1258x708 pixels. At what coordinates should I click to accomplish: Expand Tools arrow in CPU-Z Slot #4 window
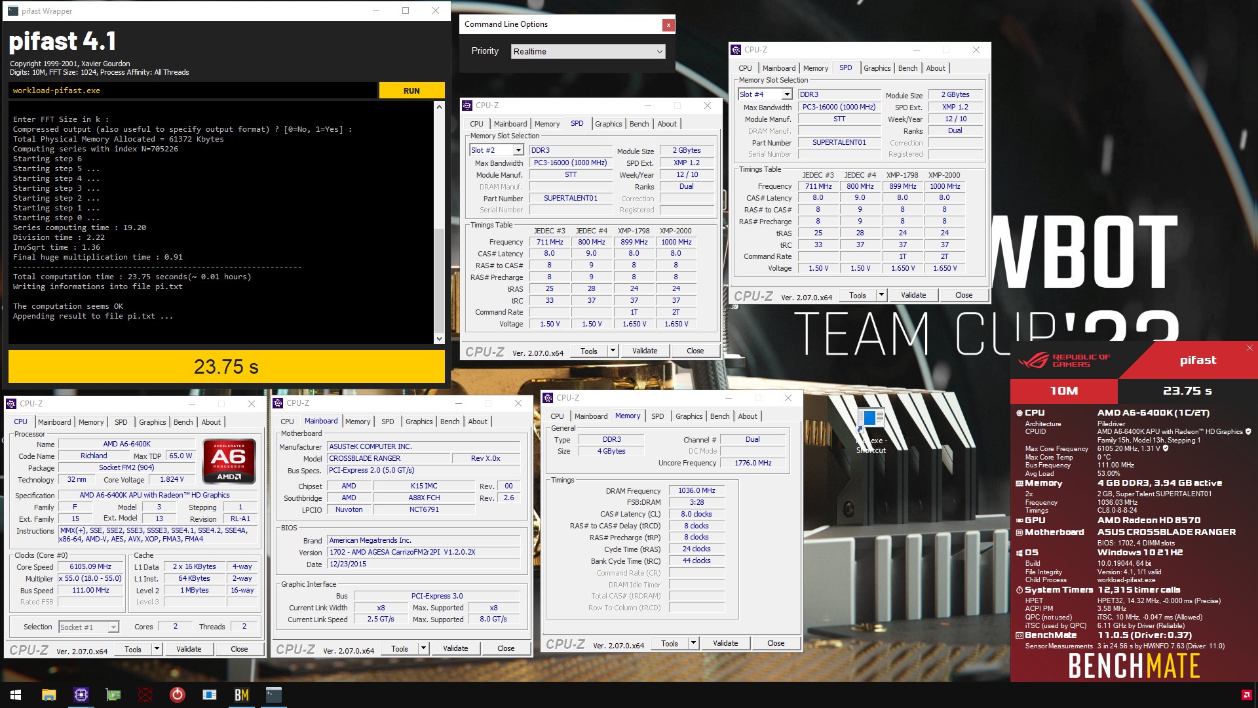click(x=881, y=295)
